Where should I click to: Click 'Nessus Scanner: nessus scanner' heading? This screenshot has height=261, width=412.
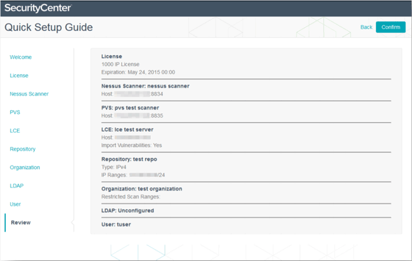pos(145,86)
